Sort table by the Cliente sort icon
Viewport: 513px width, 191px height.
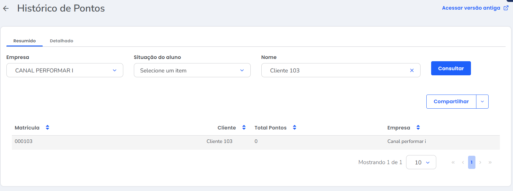(244, 128)
